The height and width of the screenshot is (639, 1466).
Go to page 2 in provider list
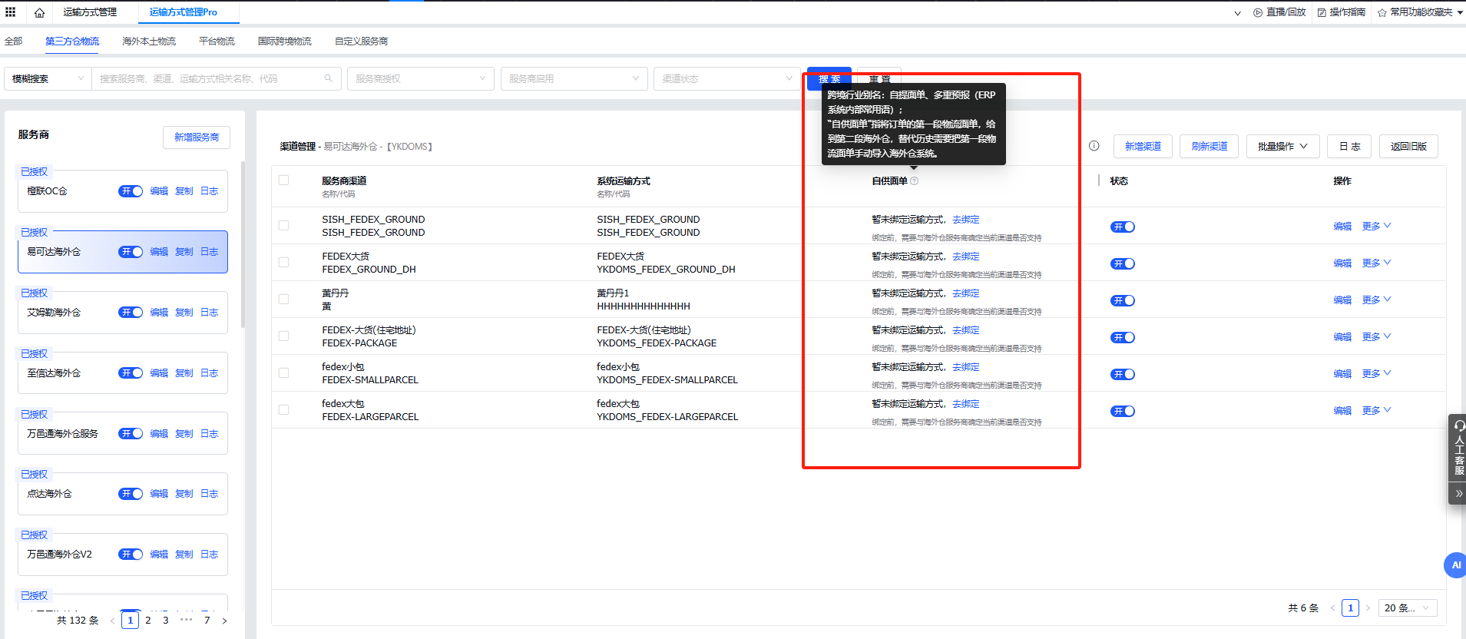148,621
